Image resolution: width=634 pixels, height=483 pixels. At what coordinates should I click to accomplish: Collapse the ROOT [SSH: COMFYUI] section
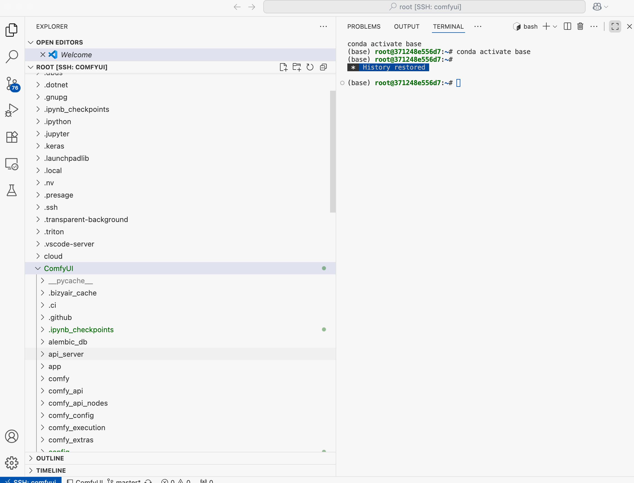point(31,67)
